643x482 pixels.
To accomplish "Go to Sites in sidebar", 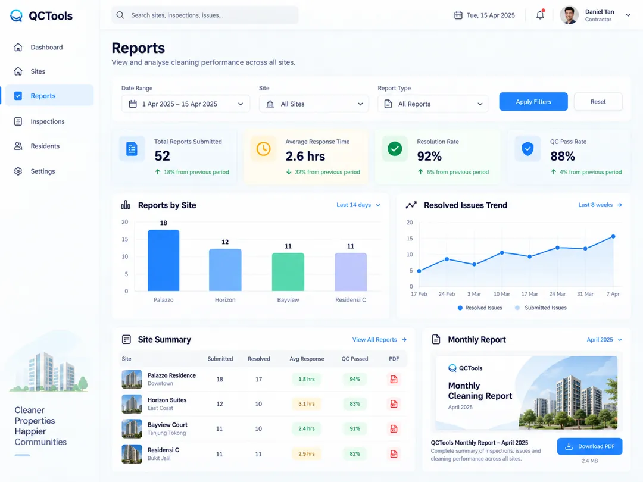I will [49, 71].
